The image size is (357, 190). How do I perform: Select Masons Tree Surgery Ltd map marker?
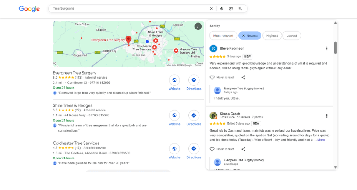[176, 50]
